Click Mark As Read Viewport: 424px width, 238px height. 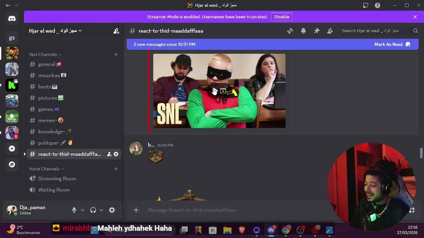(392, 44)
